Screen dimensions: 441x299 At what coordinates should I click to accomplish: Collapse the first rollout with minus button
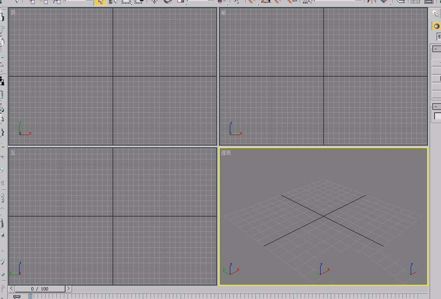point(436,49)
